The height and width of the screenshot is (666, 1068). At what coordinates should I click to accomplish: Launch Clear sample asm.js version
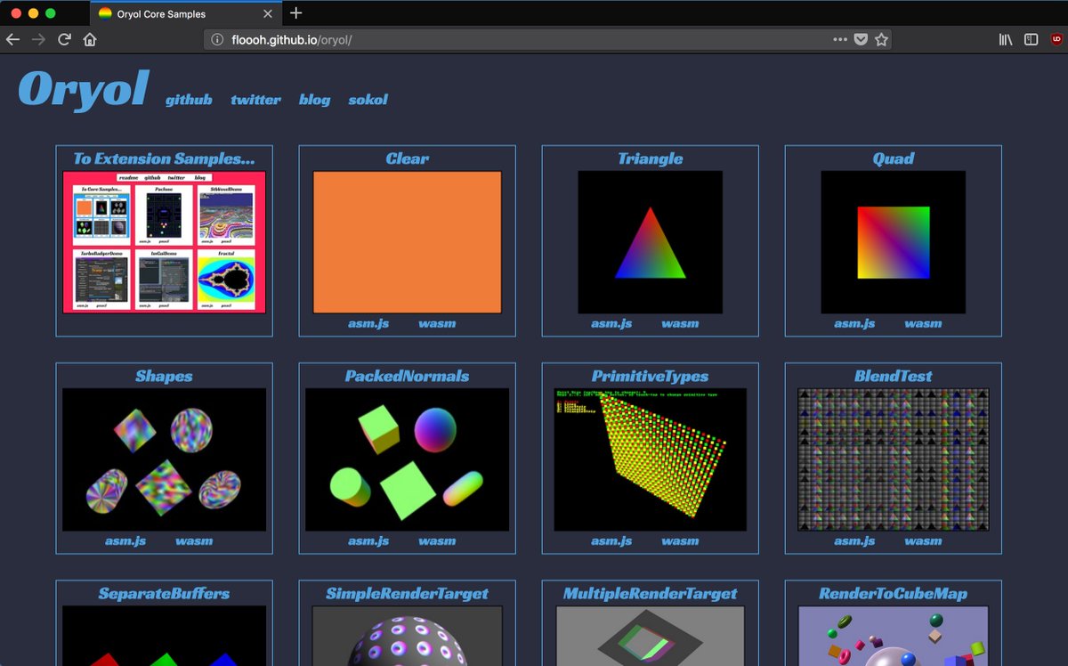click(x=368, y=323)
